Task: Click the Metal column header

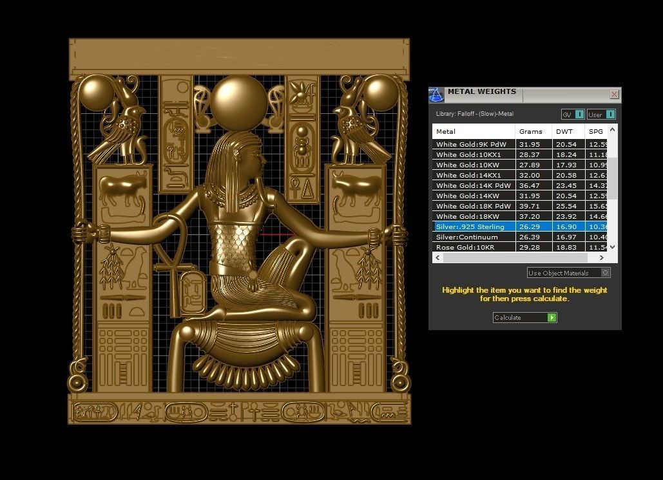Action: [474, 132]
